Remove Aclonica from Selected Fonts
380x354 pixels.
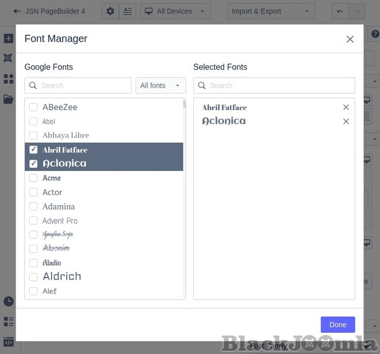346,122
